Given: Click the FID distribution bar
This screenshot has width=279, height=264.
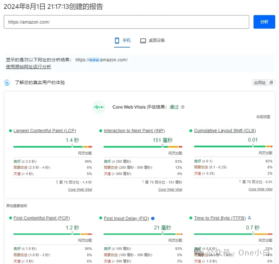Looking at the screenshot, I should point(143,234).
